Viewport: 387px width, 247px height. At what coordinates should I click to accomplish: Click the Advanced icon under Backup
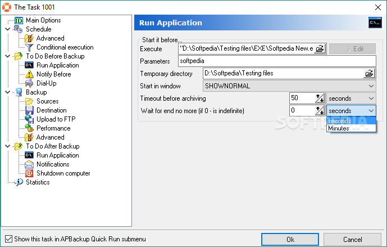(x=29, y=137)
